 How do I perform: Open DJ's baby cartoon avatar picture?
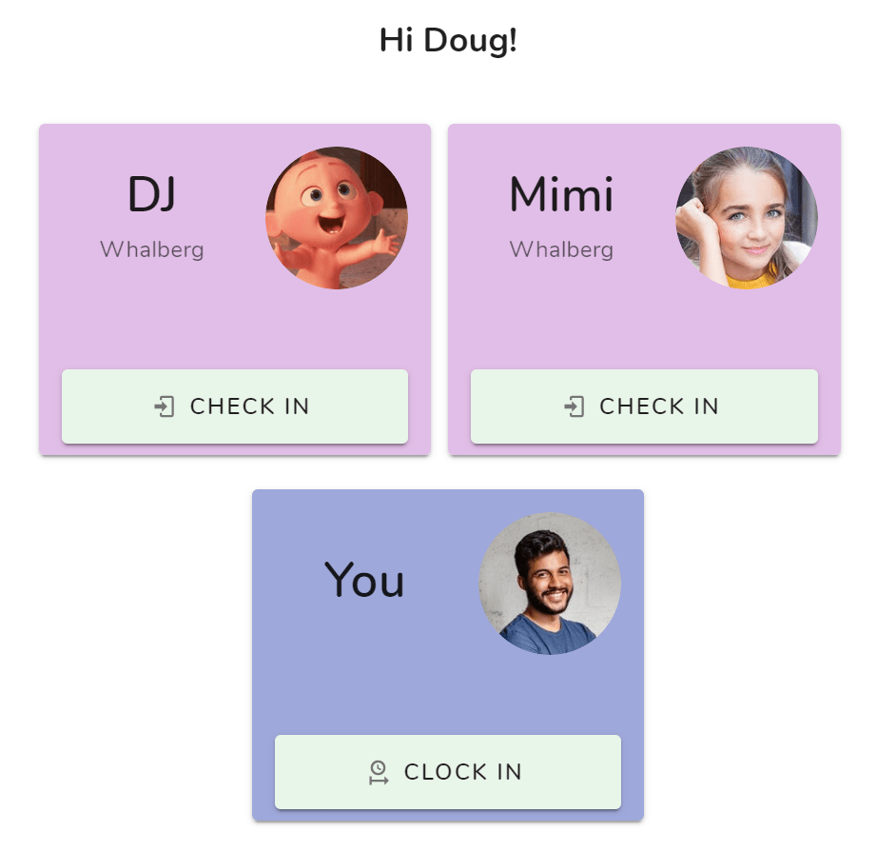[x=337, y=218]
